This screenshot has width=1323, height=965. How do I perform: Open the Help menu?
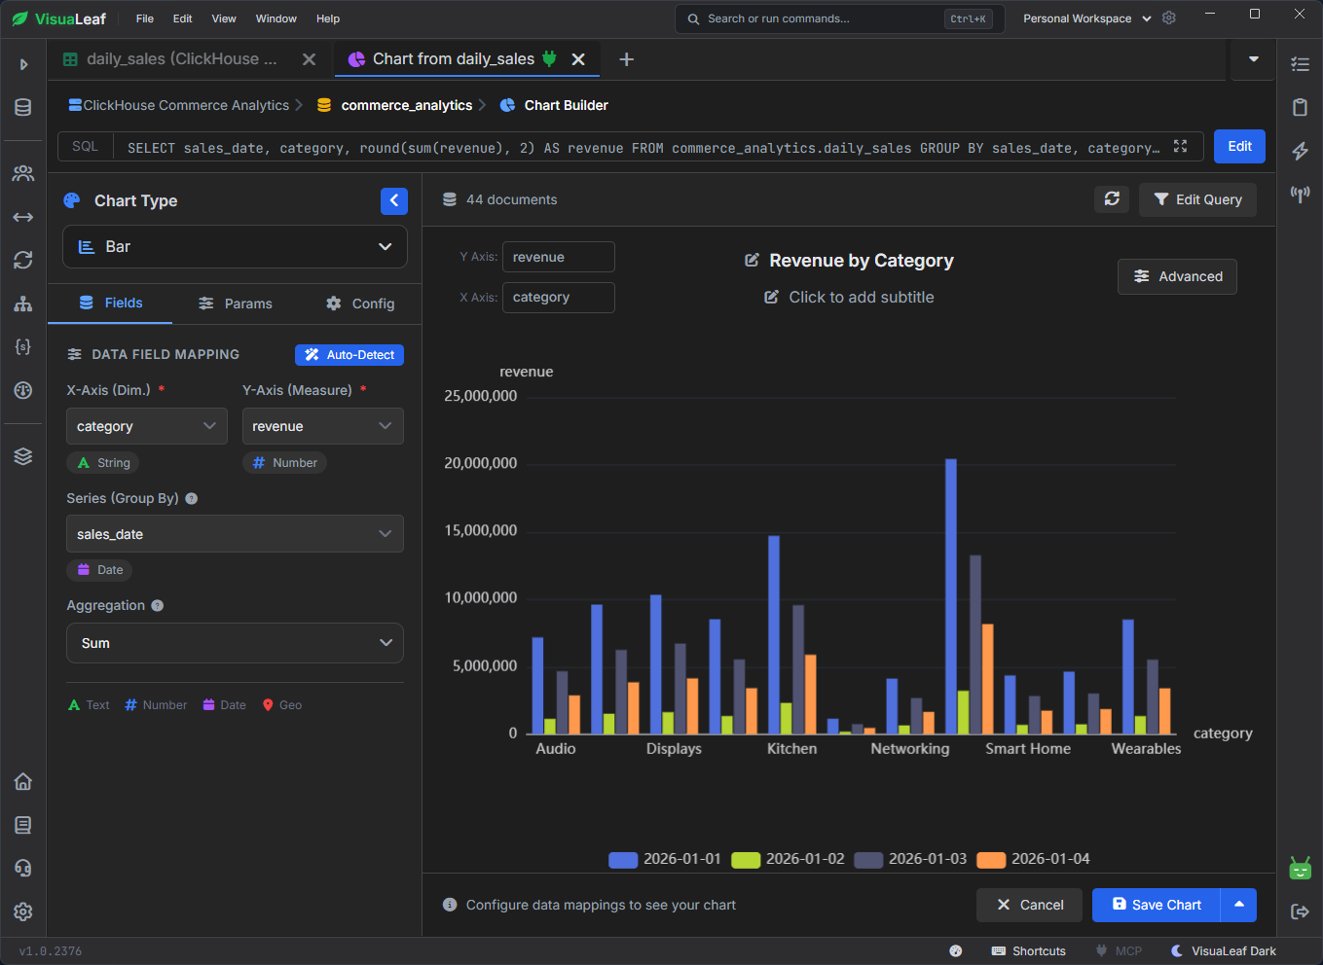328,18
